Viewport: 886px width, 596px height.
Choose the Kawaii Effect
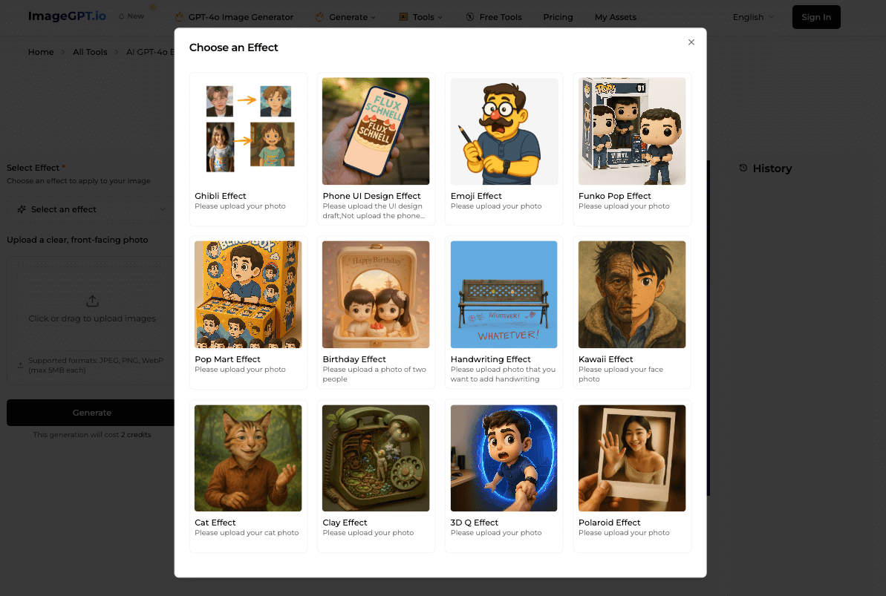click(x=632, y=312)
